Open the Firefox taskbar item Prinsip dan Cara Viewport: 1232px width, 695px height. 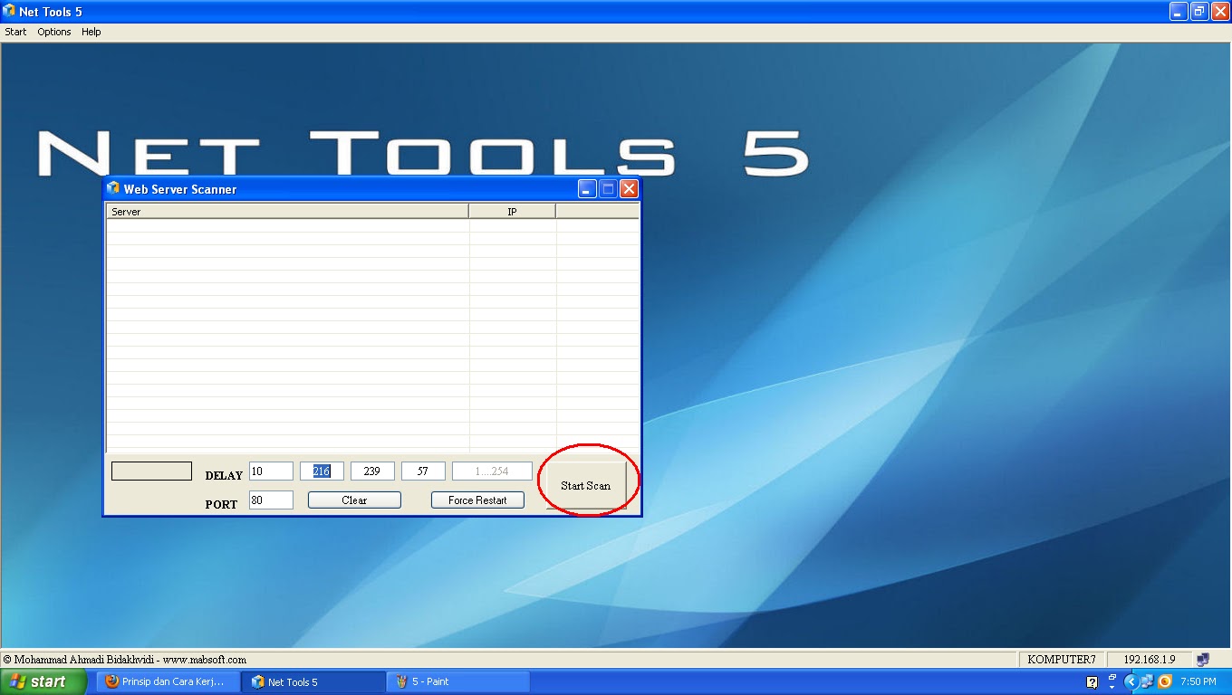click(168, 681)
